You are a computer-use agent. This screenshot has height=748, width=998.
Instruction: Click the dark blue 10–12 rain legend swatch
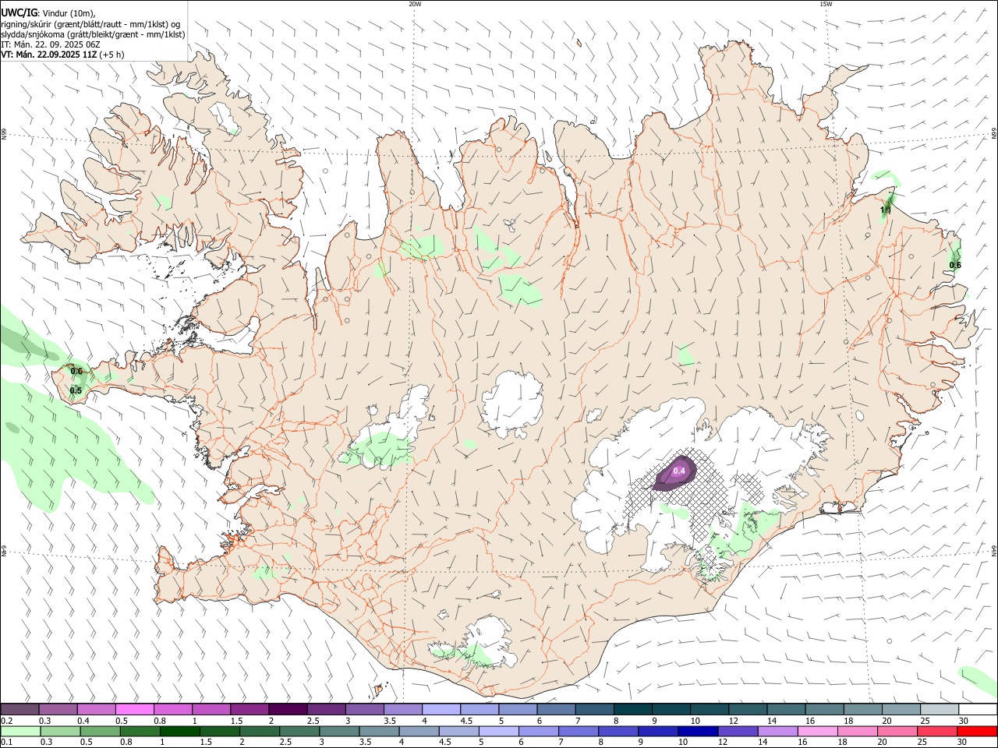[698, 731]
